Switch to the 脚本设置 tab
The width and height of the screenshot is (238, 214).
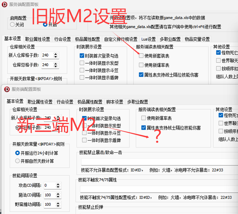pyautogui.click(x=115, y=102)
